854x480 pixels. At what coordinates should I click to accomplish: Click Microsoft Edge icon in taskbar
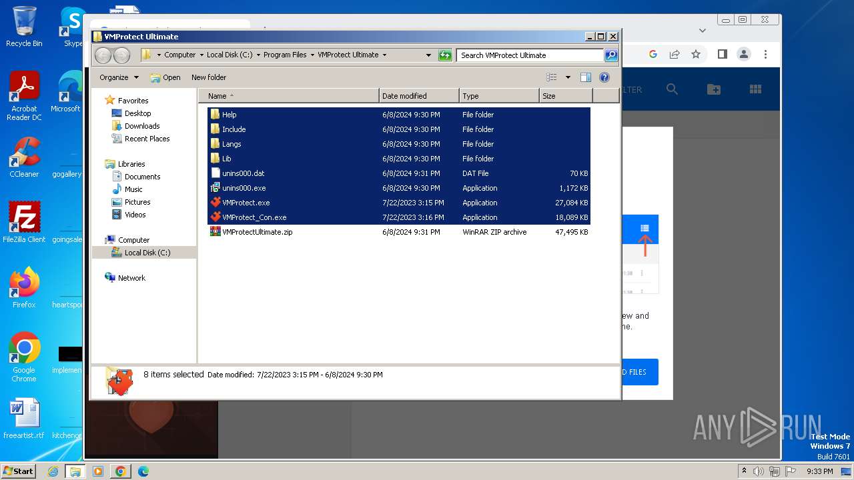point(143,471)
